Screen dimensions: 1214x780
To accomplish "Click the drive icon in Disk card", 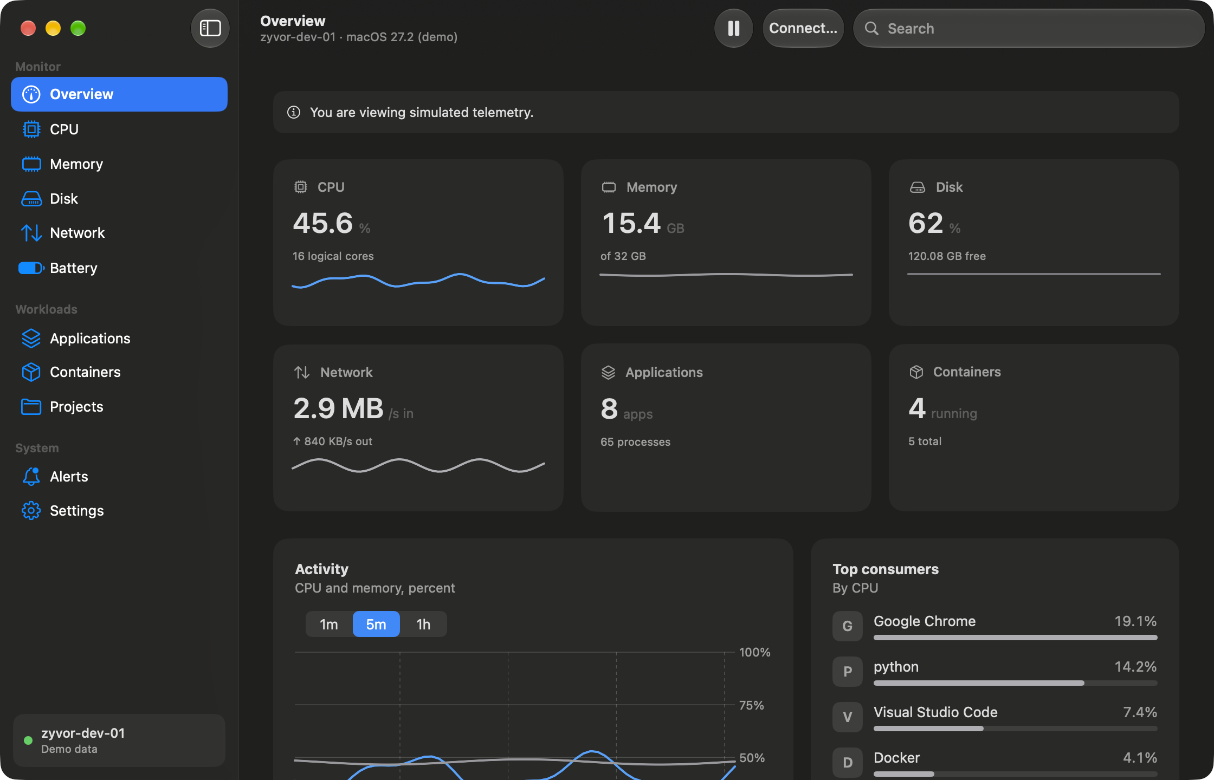I will coord(918,187).
